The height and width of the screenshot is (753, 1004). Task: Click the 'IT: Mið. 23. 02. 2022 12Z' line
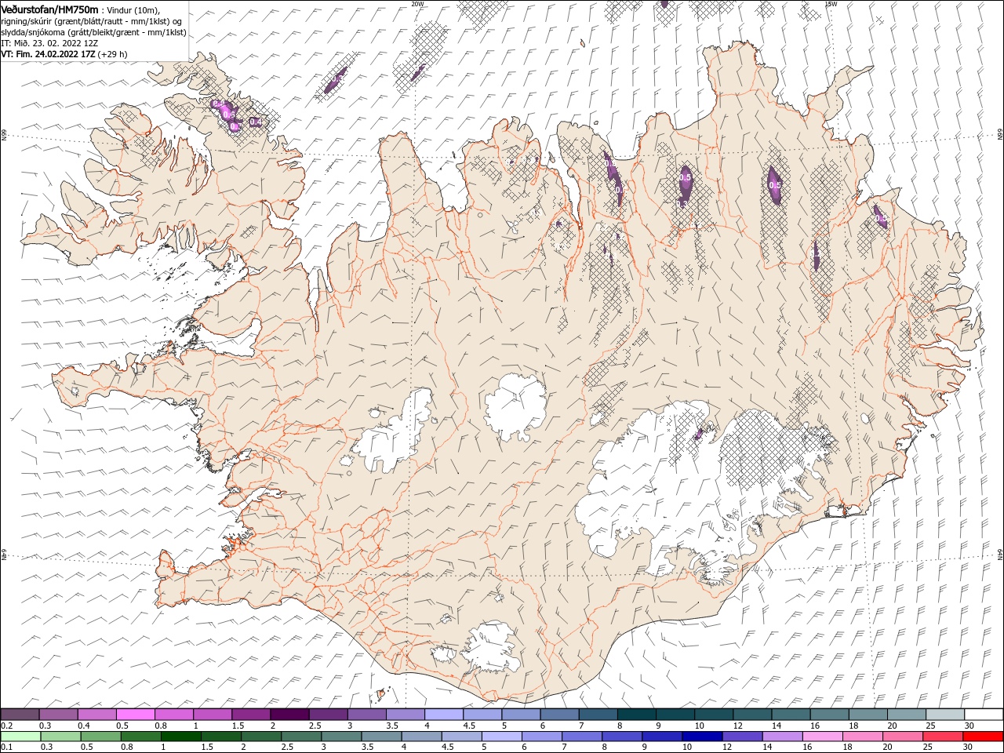point(49,43)
